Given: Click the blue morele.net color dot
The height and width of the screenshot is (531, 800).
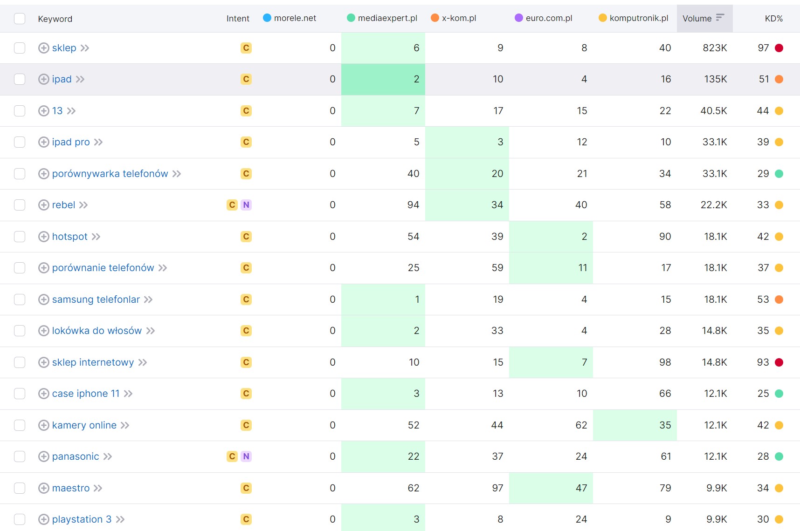Looking at the screenshot, I should click(x=267, y=18).
